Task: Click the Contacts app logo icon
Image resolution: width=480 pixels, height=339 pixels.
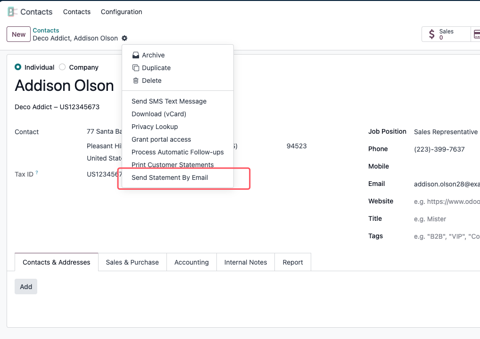Action: coord(12,12)
